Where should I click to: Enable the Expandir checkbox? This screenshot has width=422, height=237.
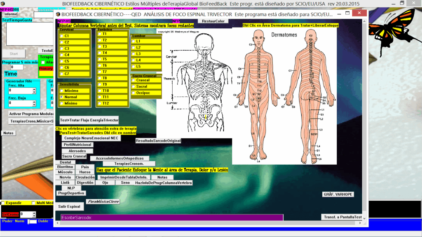point(3,203)
